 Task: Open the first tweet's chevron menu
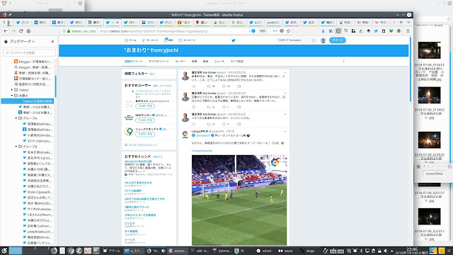pyautogui.click(x=285, y=72)
